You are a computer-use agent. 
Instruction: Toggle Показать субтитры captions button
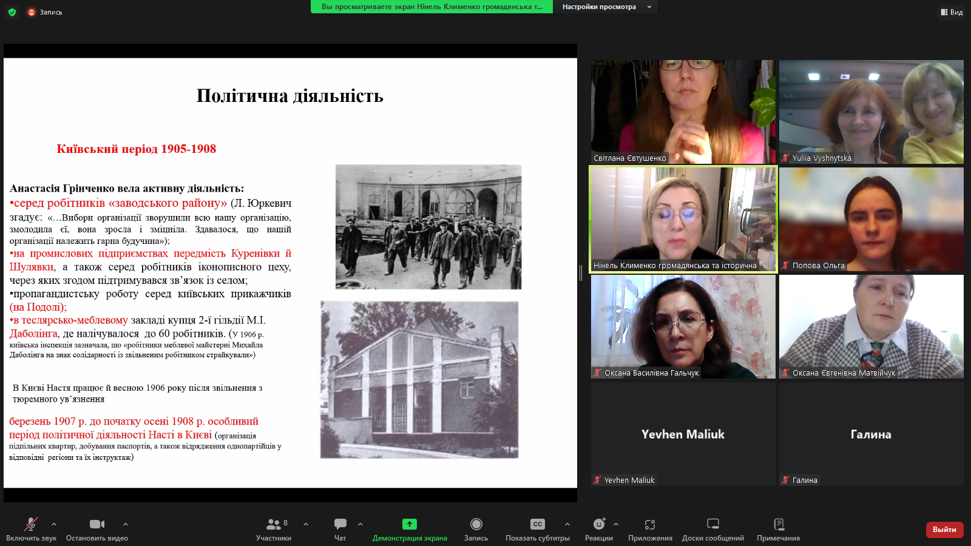coord(538,524)
